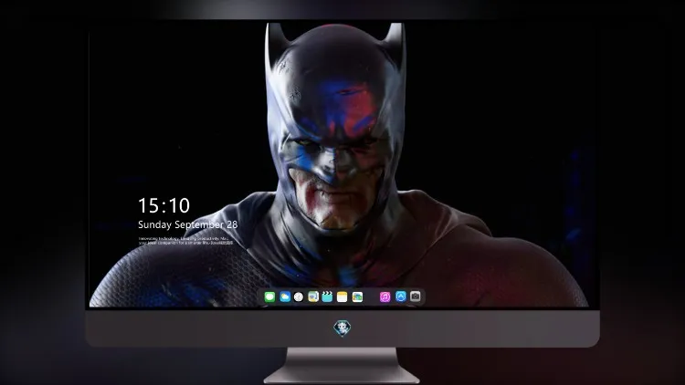
Task: Launch the clapperboard video app icon
Action: pos(327,297)
